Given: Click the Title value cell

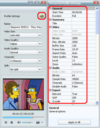Looking at the screenshot, I should (x=83, y=23).
